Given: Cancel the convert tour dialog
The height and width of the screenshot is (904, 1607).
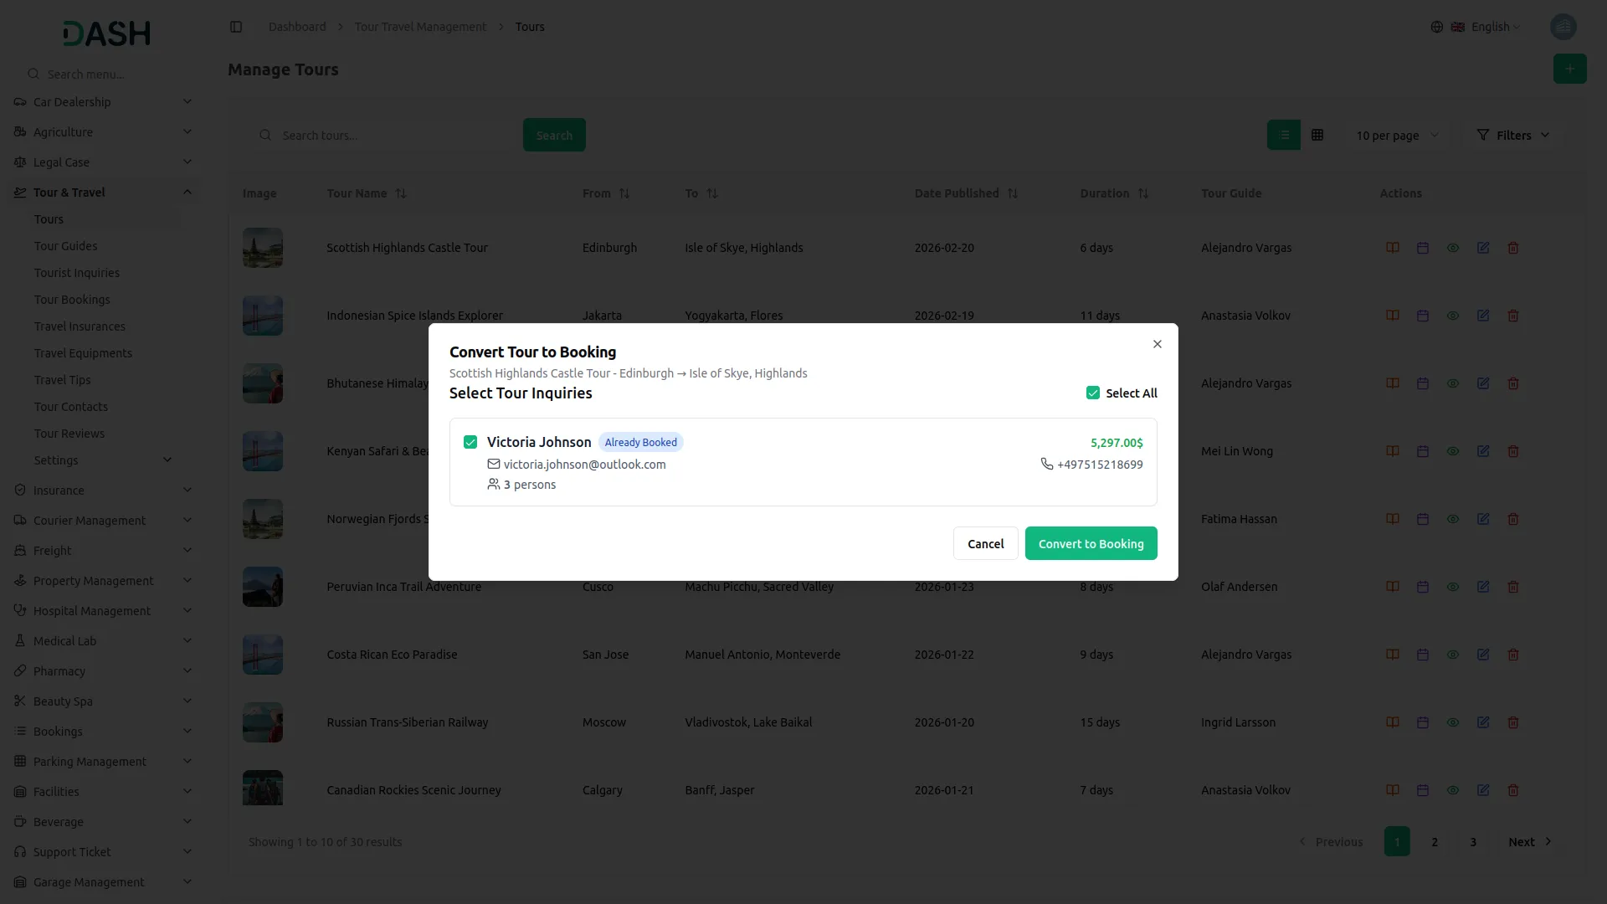Looking at the screenshot, I should tap(985, 544).
